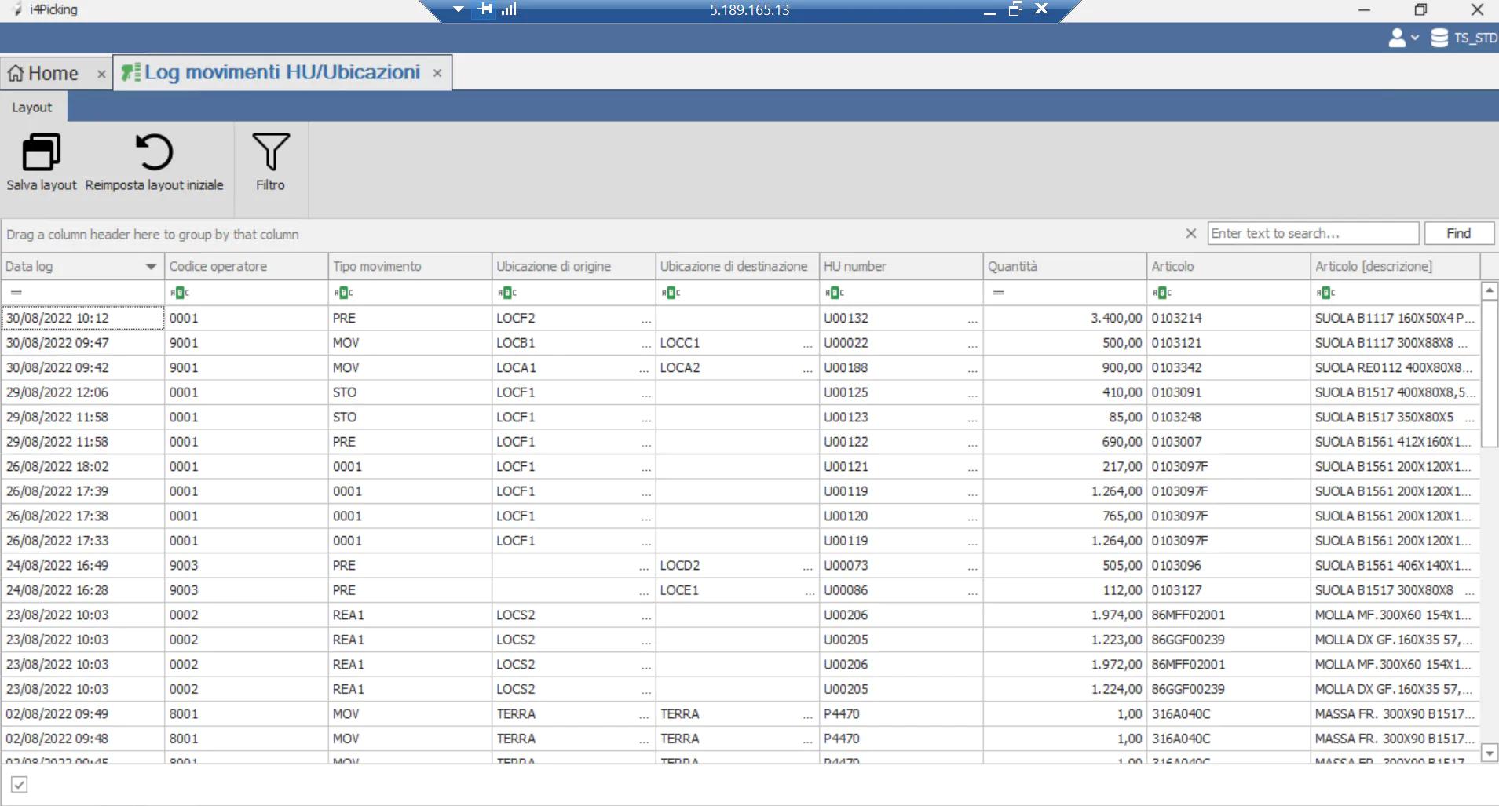Sort by Articolo column header
Image resolution: width=1499 pixels, height=806 pixels.
(x=1228, y=266)
